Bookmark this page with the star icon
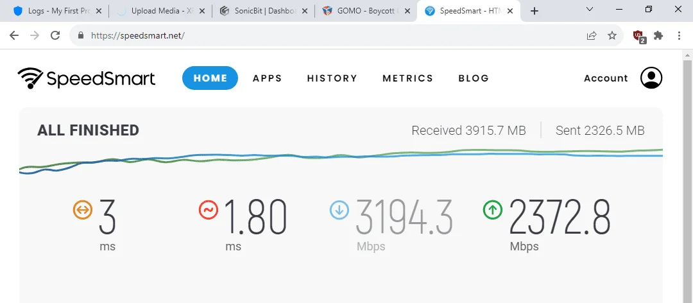The width and height of the screenshot is (693, 303). click(x=612, y=35)
